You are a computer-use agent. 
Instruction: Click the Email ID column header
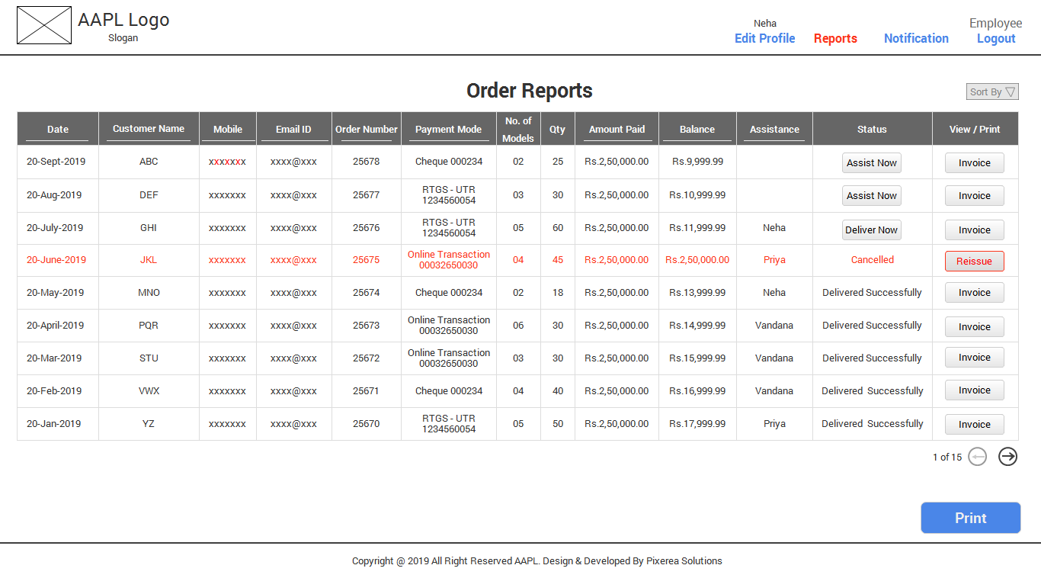click(293, 129)
